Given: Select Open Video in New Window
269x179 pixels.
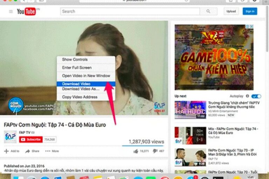Looking at the screenshot, I should (x=86, y=76).
